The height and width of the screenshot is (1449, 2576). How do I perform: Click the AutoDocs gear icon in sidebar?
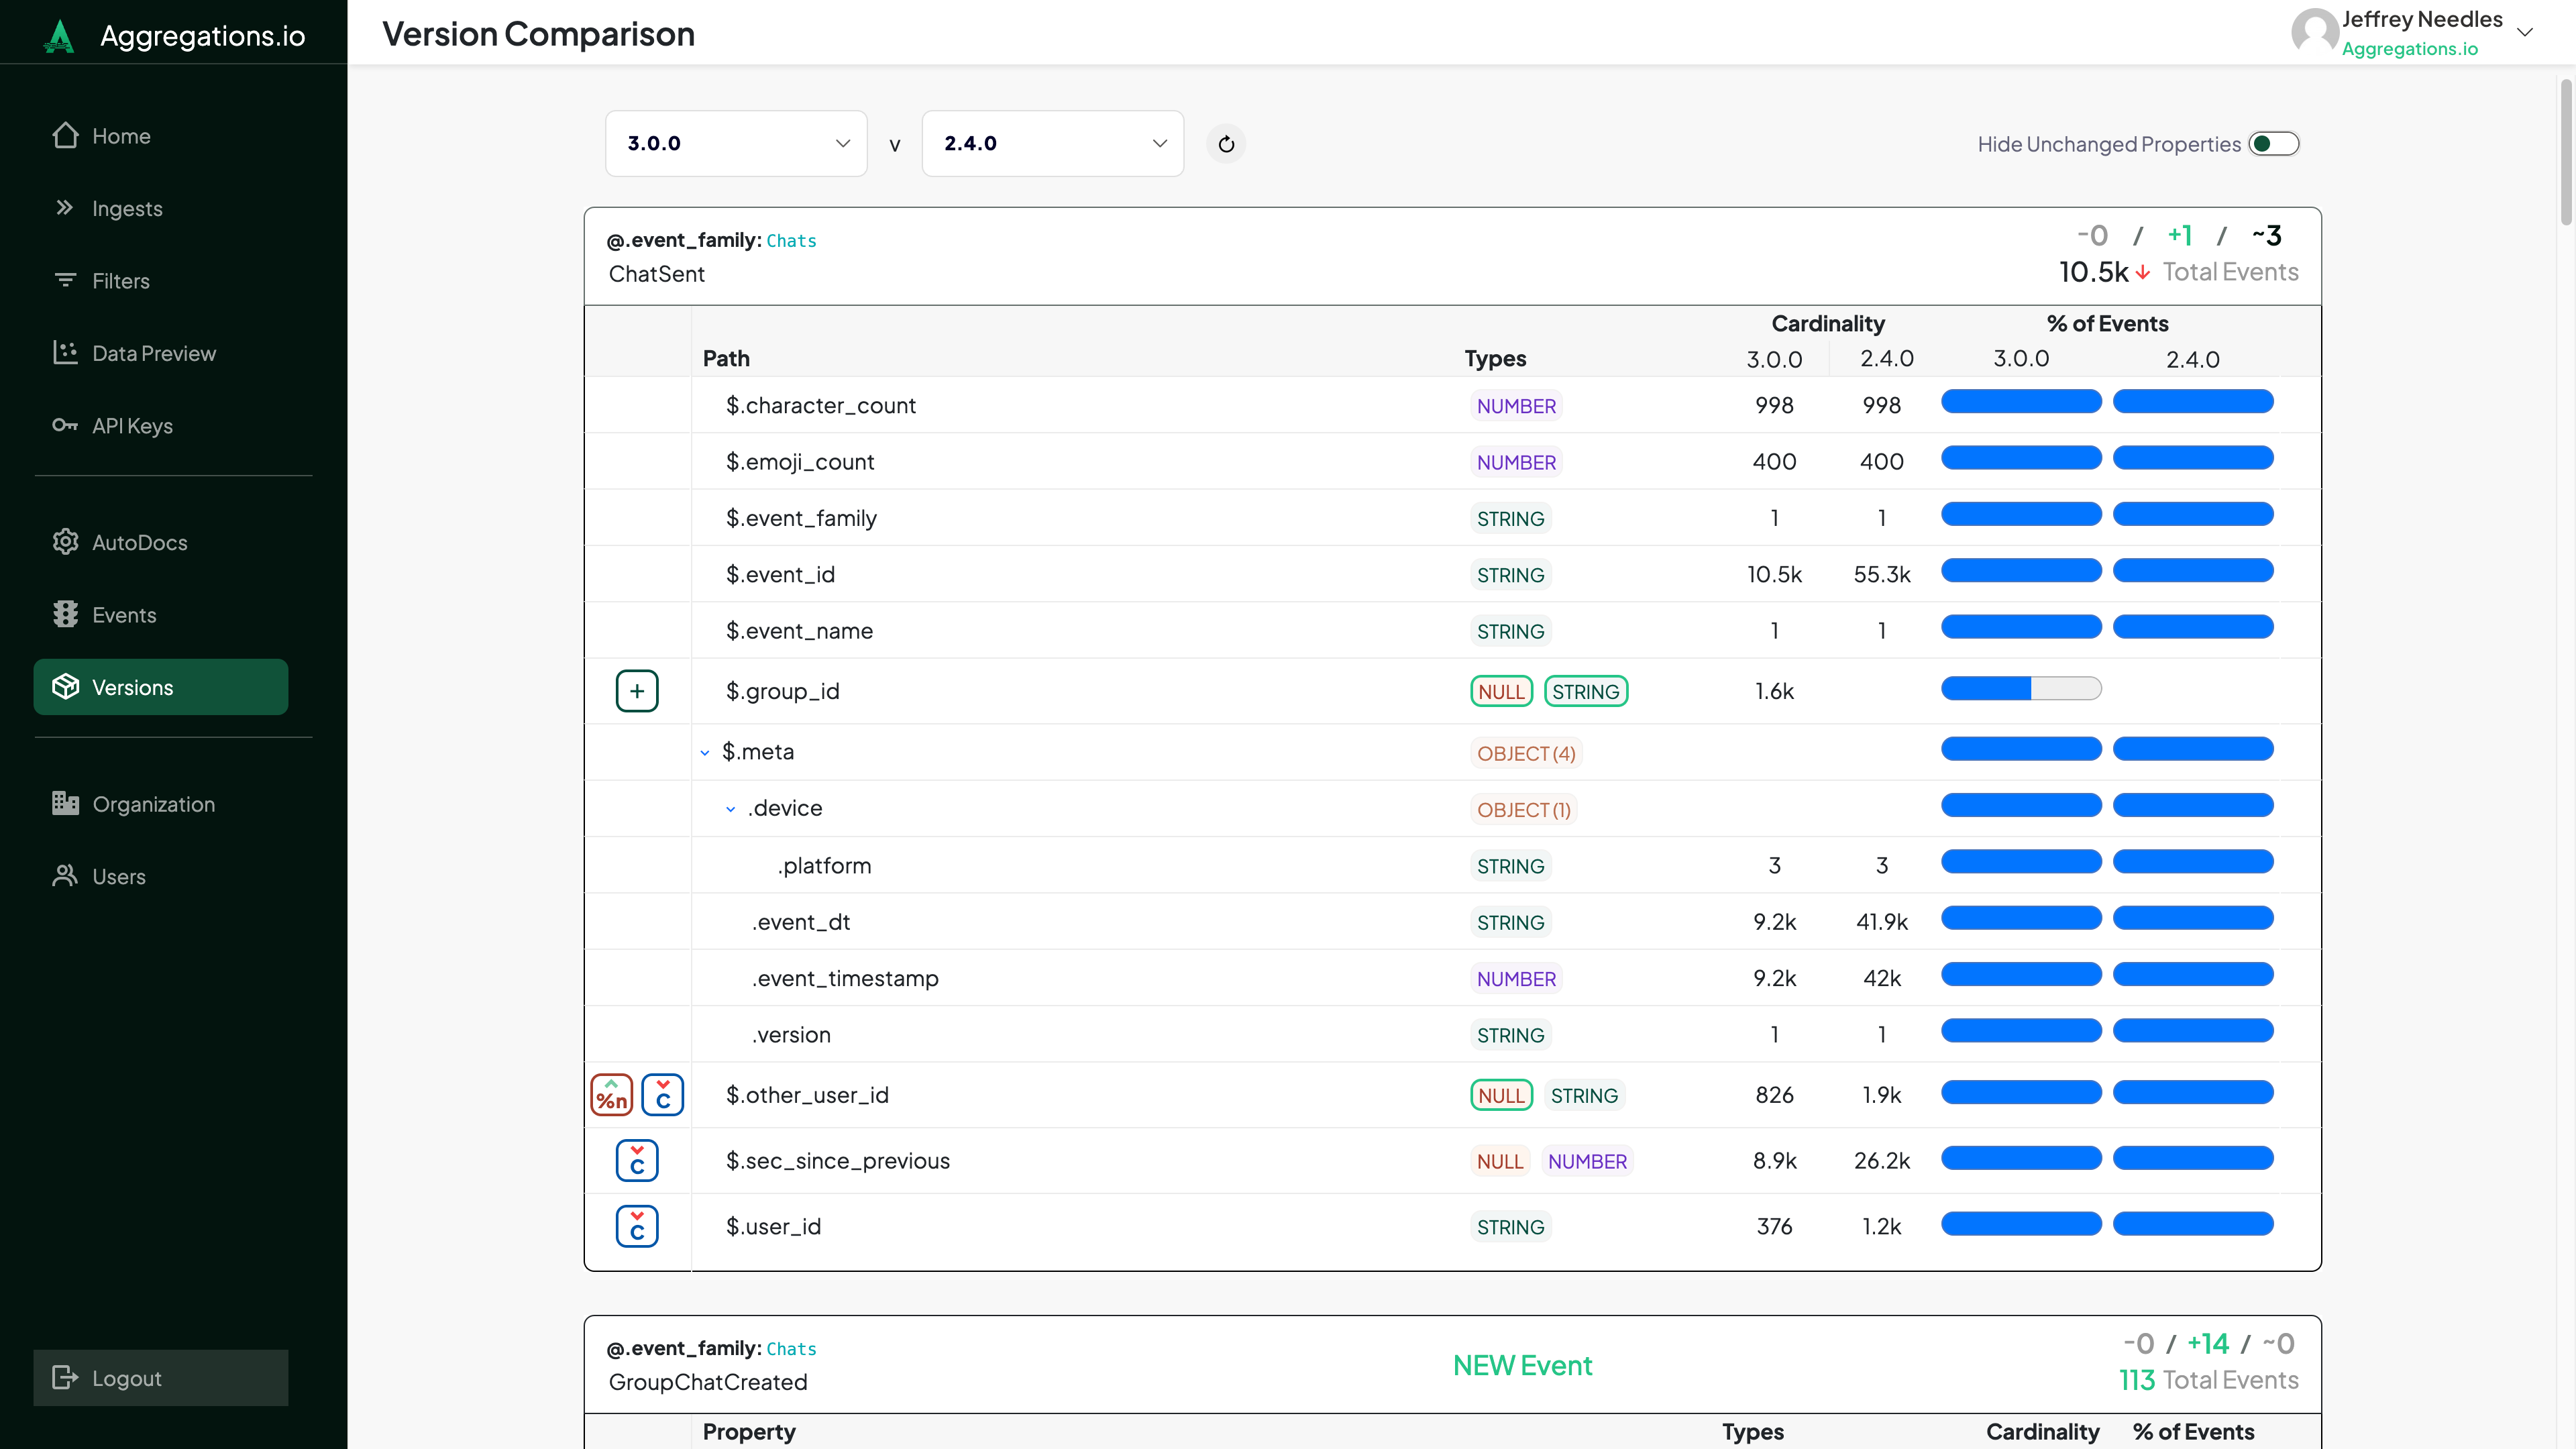(x=65, y=542)
